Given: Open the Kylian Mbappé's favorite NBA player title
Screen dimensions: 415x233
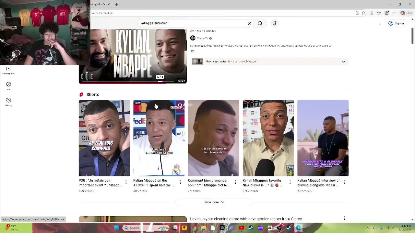Looking at the screenshot, I should (x=263, y=183).
